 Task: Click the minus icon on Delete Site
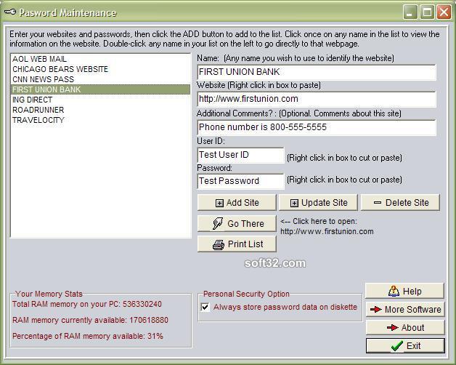pos(378,202)
